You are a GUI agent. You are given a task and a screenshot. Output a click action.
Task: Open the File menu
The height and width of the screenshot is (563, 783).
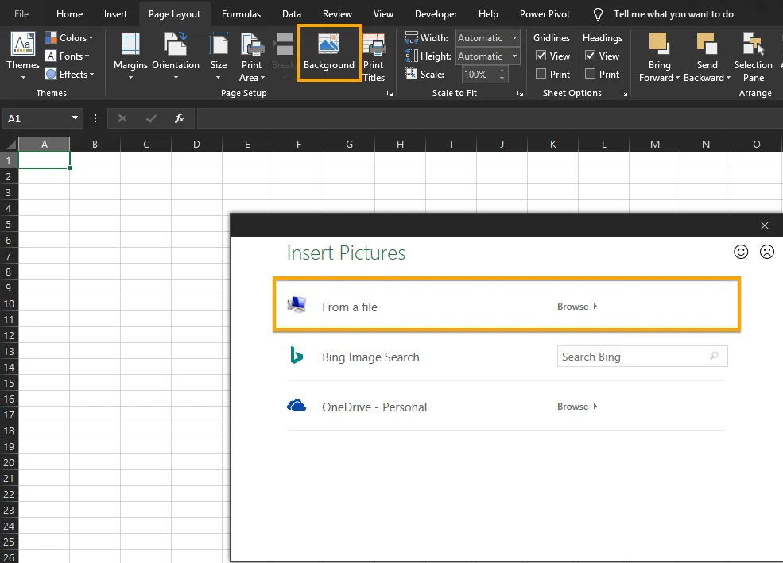[21, 14]
